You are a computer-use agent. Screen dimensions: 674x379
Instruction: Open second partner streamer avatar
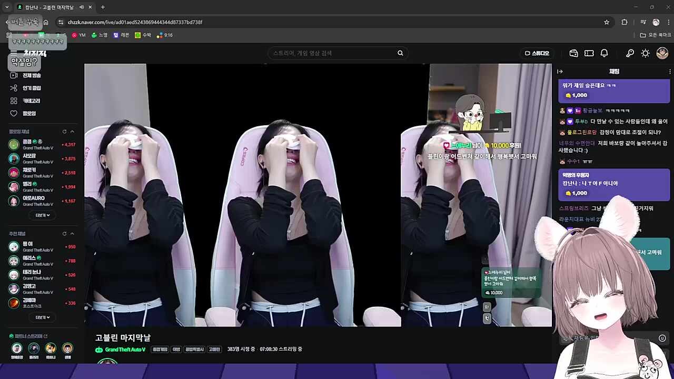point(34,348)
